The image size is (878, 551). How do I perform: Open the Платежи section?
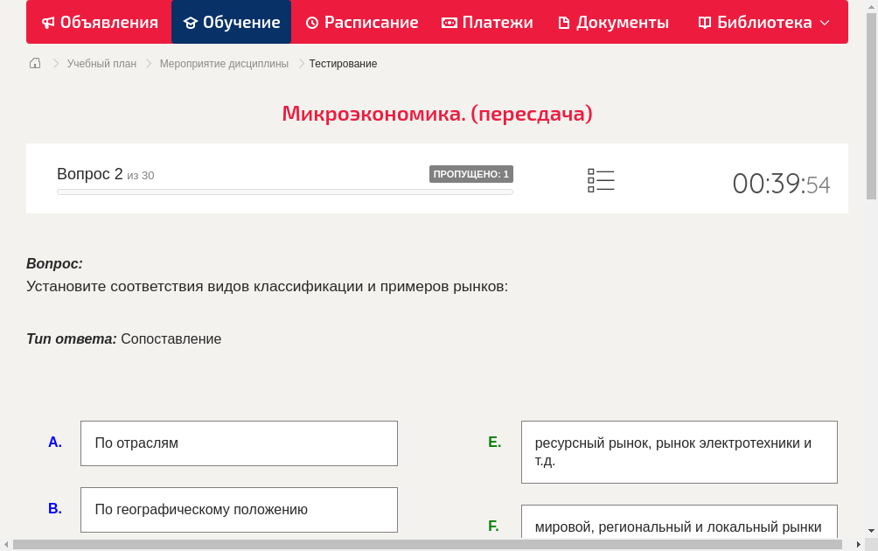(x=486, y=22)
